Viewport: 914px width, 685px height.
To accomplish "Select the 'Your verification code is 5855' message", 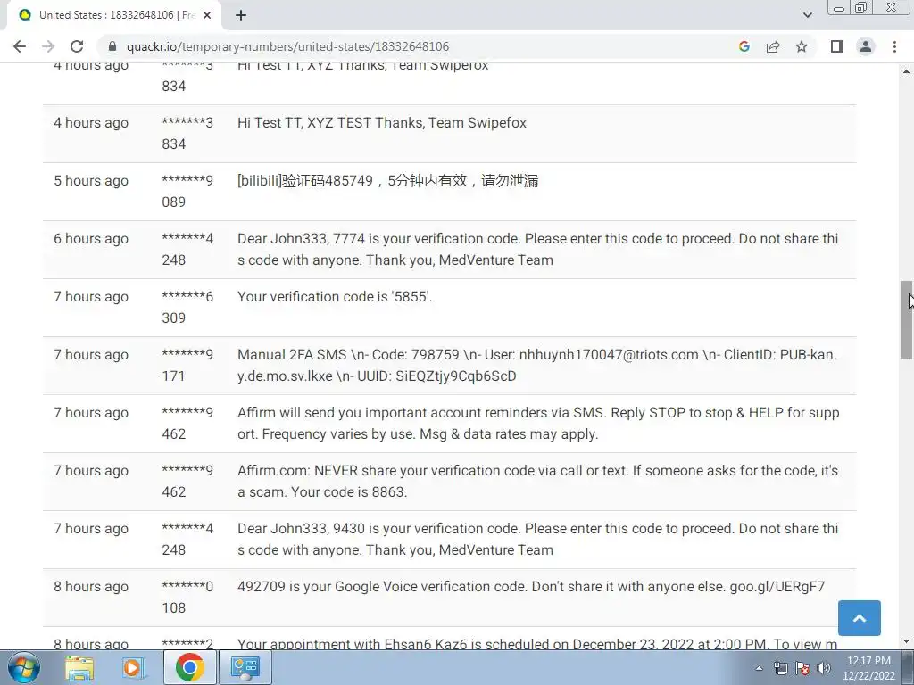I will pos(335,296).
